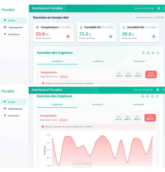The width and height of the screenshot is (165, 172).
Task: Click the Données en temps réel heading
Action: pos(51,17)
